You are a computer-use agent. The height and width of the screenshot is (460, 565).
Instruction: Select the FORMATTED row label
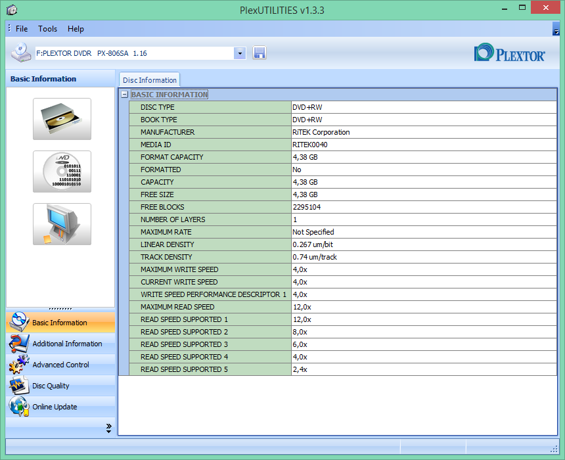[161, 170]
